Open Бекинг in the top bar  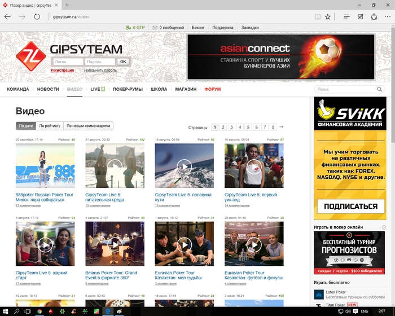click(x=198, y=28)
